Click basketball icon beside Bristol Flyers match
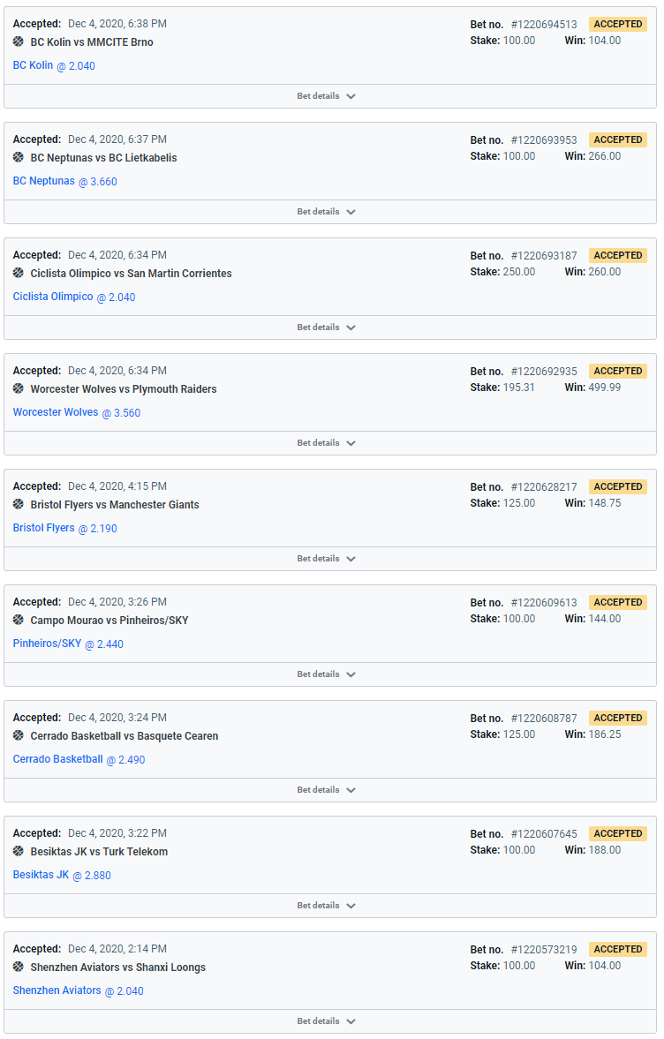This screenshot has height=1039, width=664. [19, 504]
